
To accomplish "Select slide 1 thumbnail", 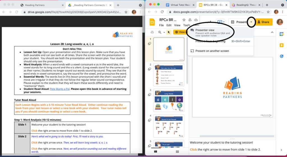I will (x=169, y=49).
